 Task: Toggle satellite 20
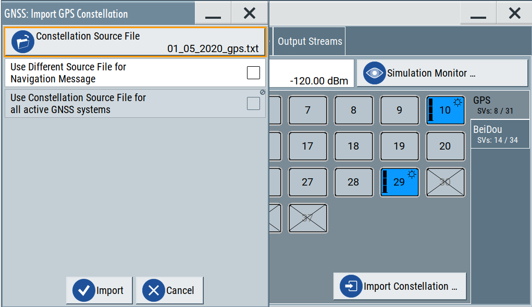click(445, 146)
